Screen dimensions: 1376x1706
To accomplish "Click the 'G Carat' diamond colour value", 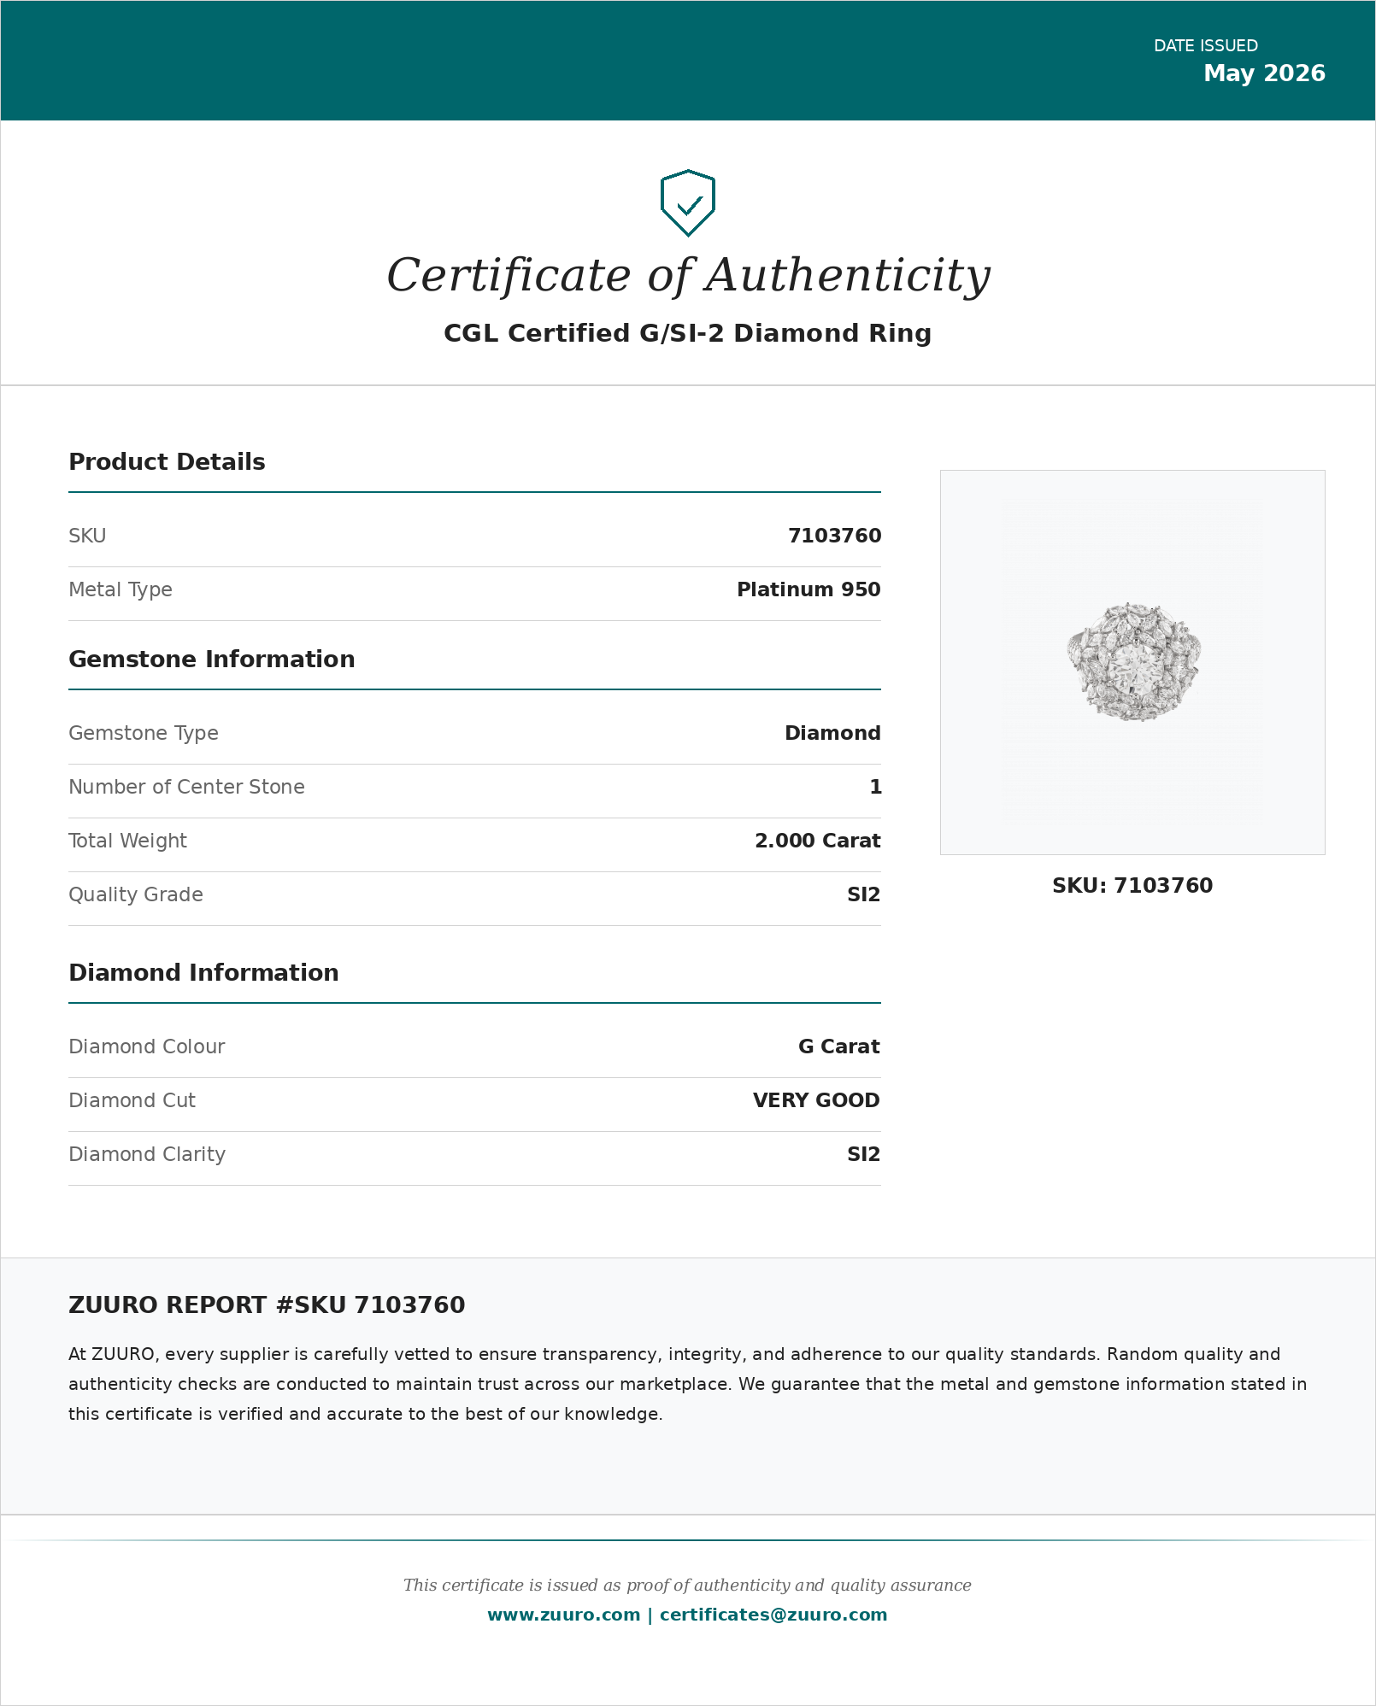I will (838, 1046).
